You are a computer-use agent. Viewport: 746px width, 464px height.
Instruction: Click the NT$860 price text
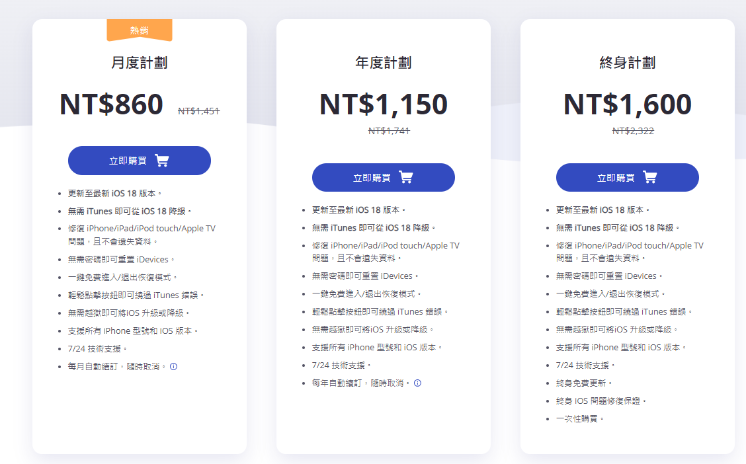pos(111,104)
